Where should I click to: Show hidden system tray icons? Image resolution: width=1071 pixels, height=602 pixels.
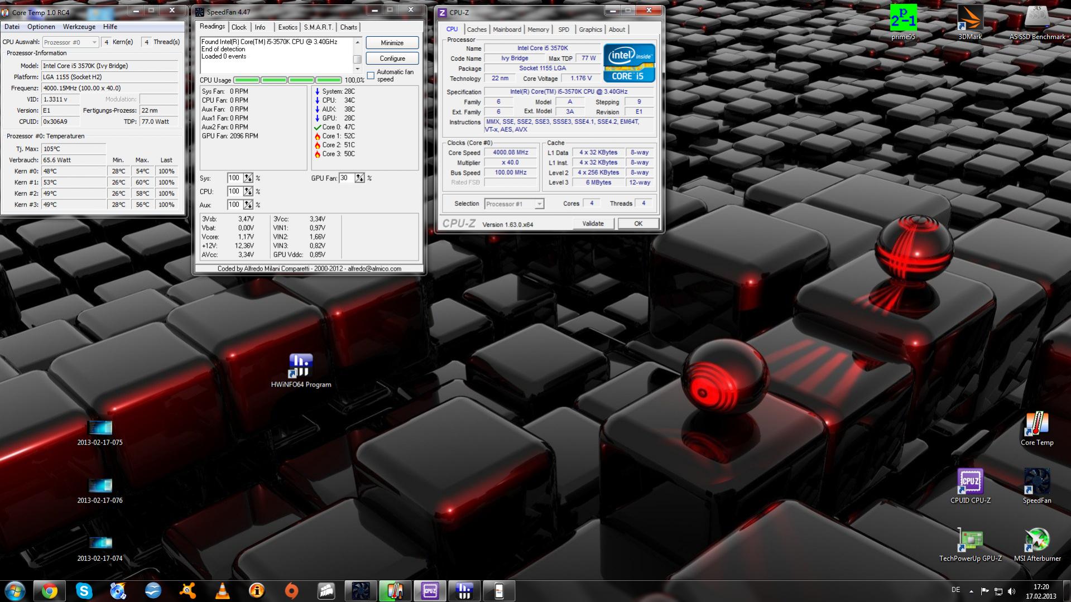(972, 591)
